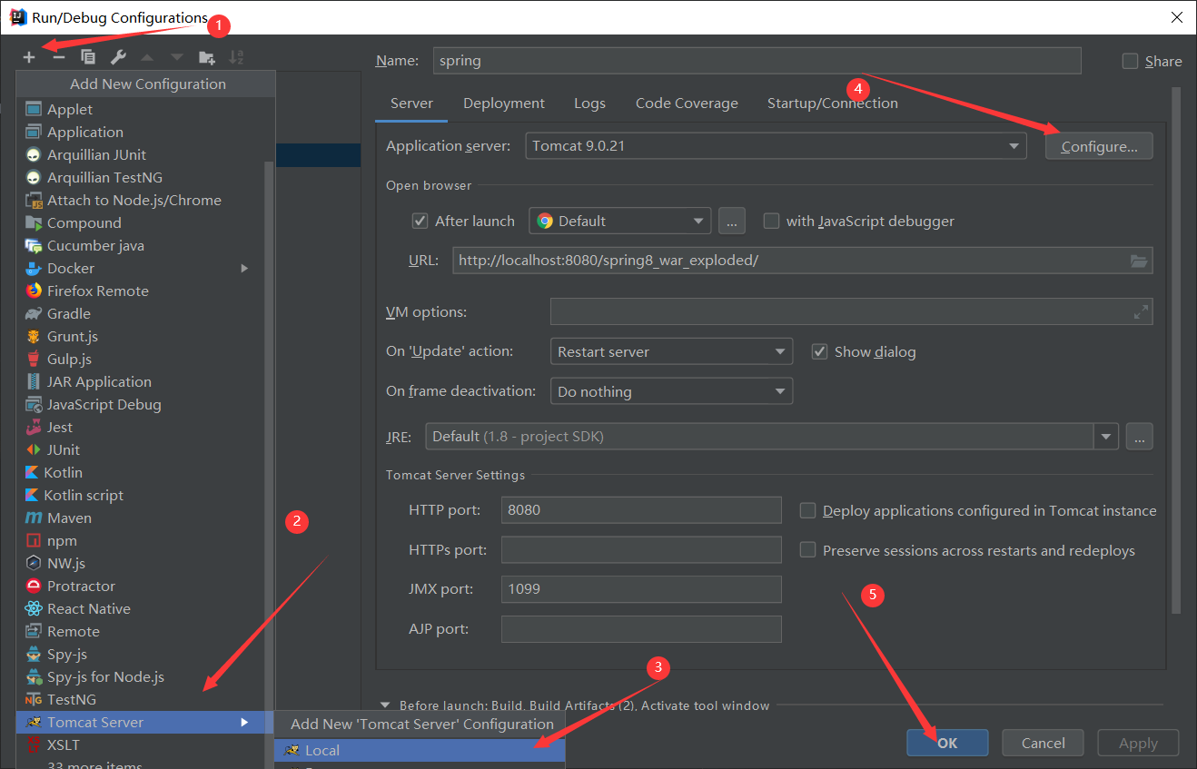Click the JRE ellipsis browse button
This screenshot has width=1197, height=769.
1139,437
